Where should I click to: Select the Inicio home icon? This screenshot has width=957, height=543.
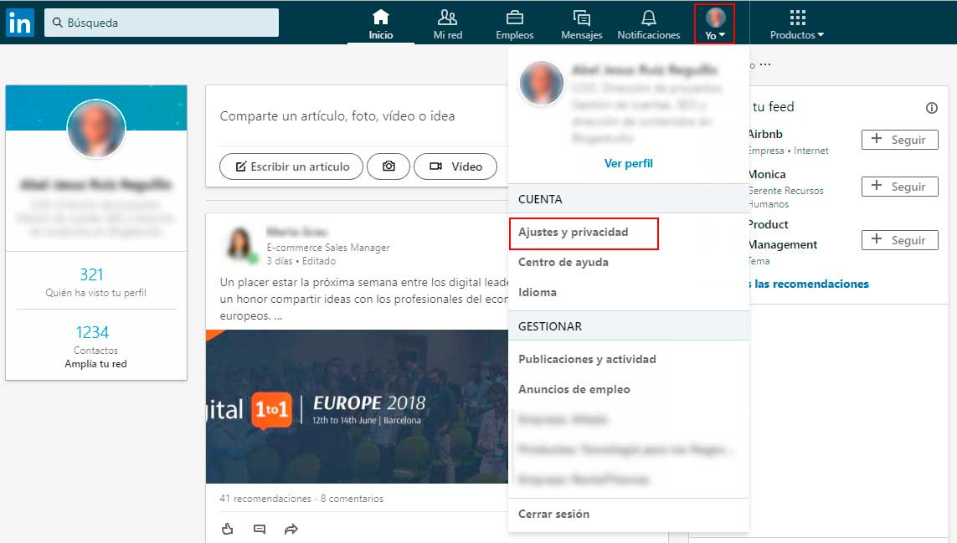pos(381,15)
